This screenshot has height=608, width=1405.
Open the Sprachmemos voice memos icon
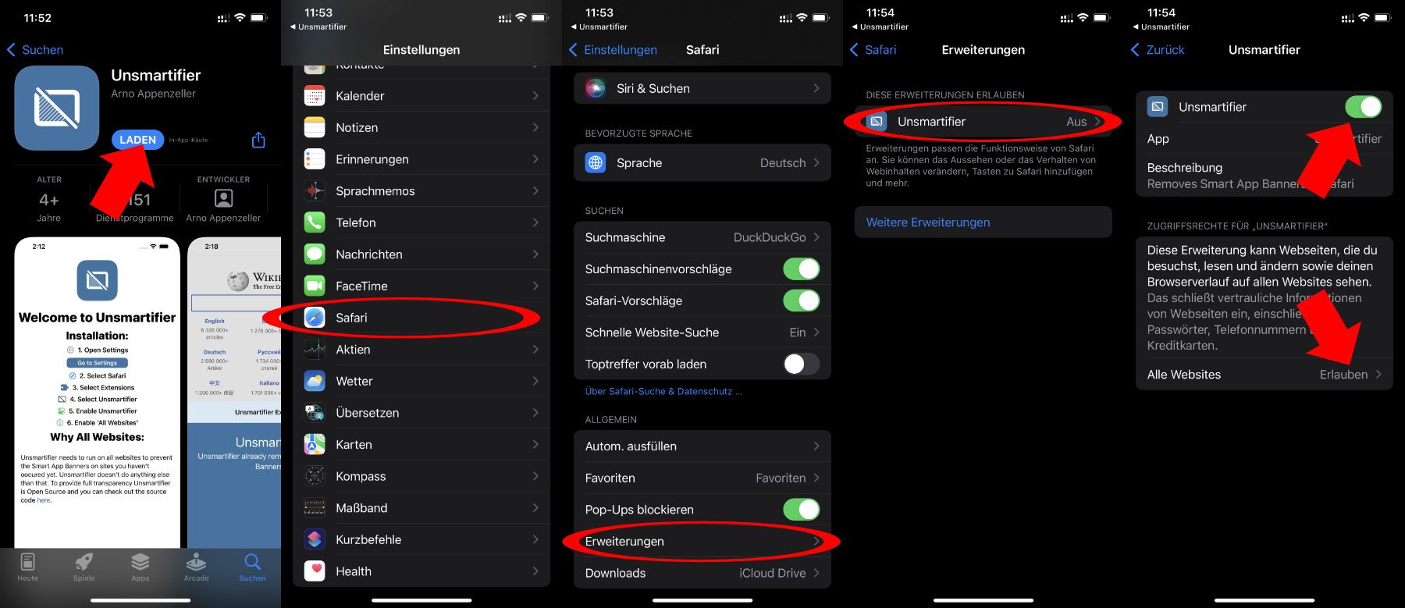point(315,190)
